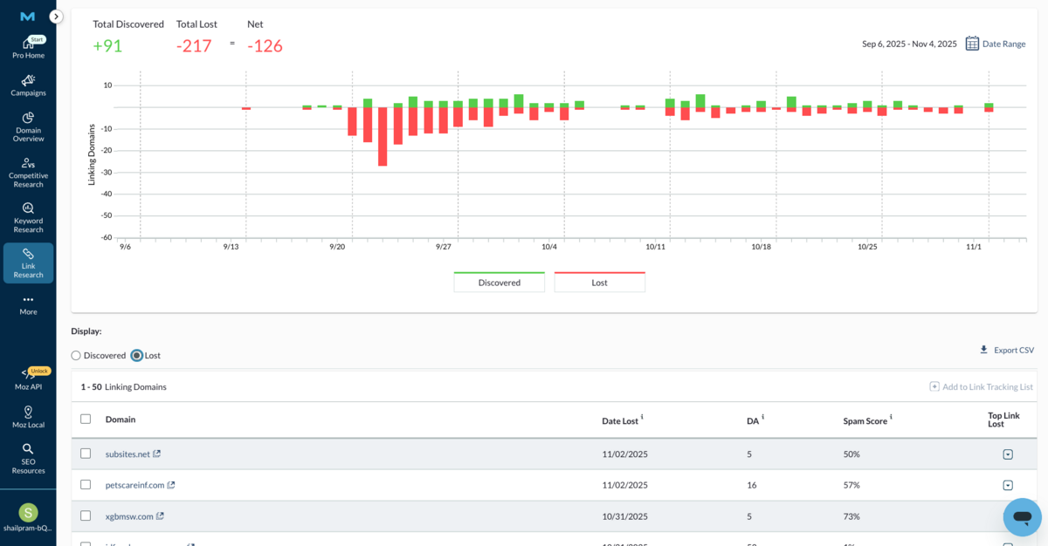Viewport: 1048px width, 546px height.
Task: Open Keyword Research in sidebar
Action: [x=28, y=218]
